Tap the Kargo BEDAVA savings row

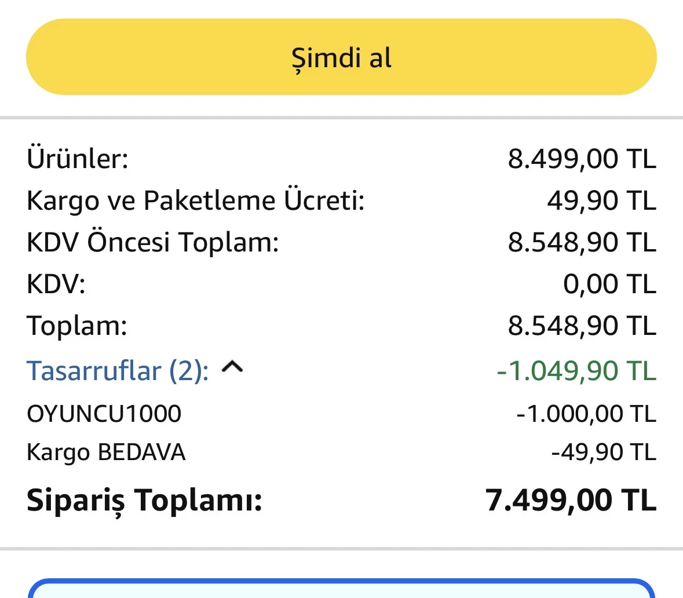342,452
